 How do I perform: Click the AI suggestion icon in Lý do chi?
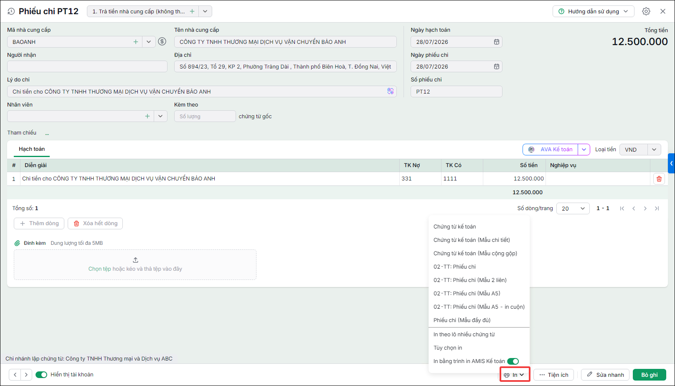(391, 91)
